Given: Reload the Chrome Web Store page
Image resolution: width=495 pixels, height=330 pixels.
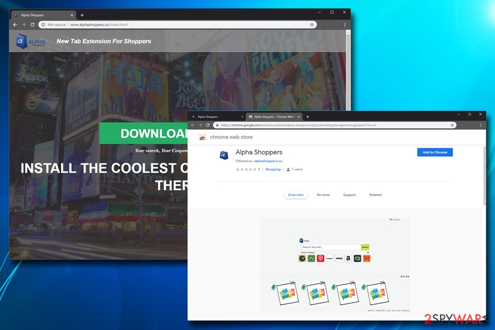Looking at the screenshot, I should 208,125.
